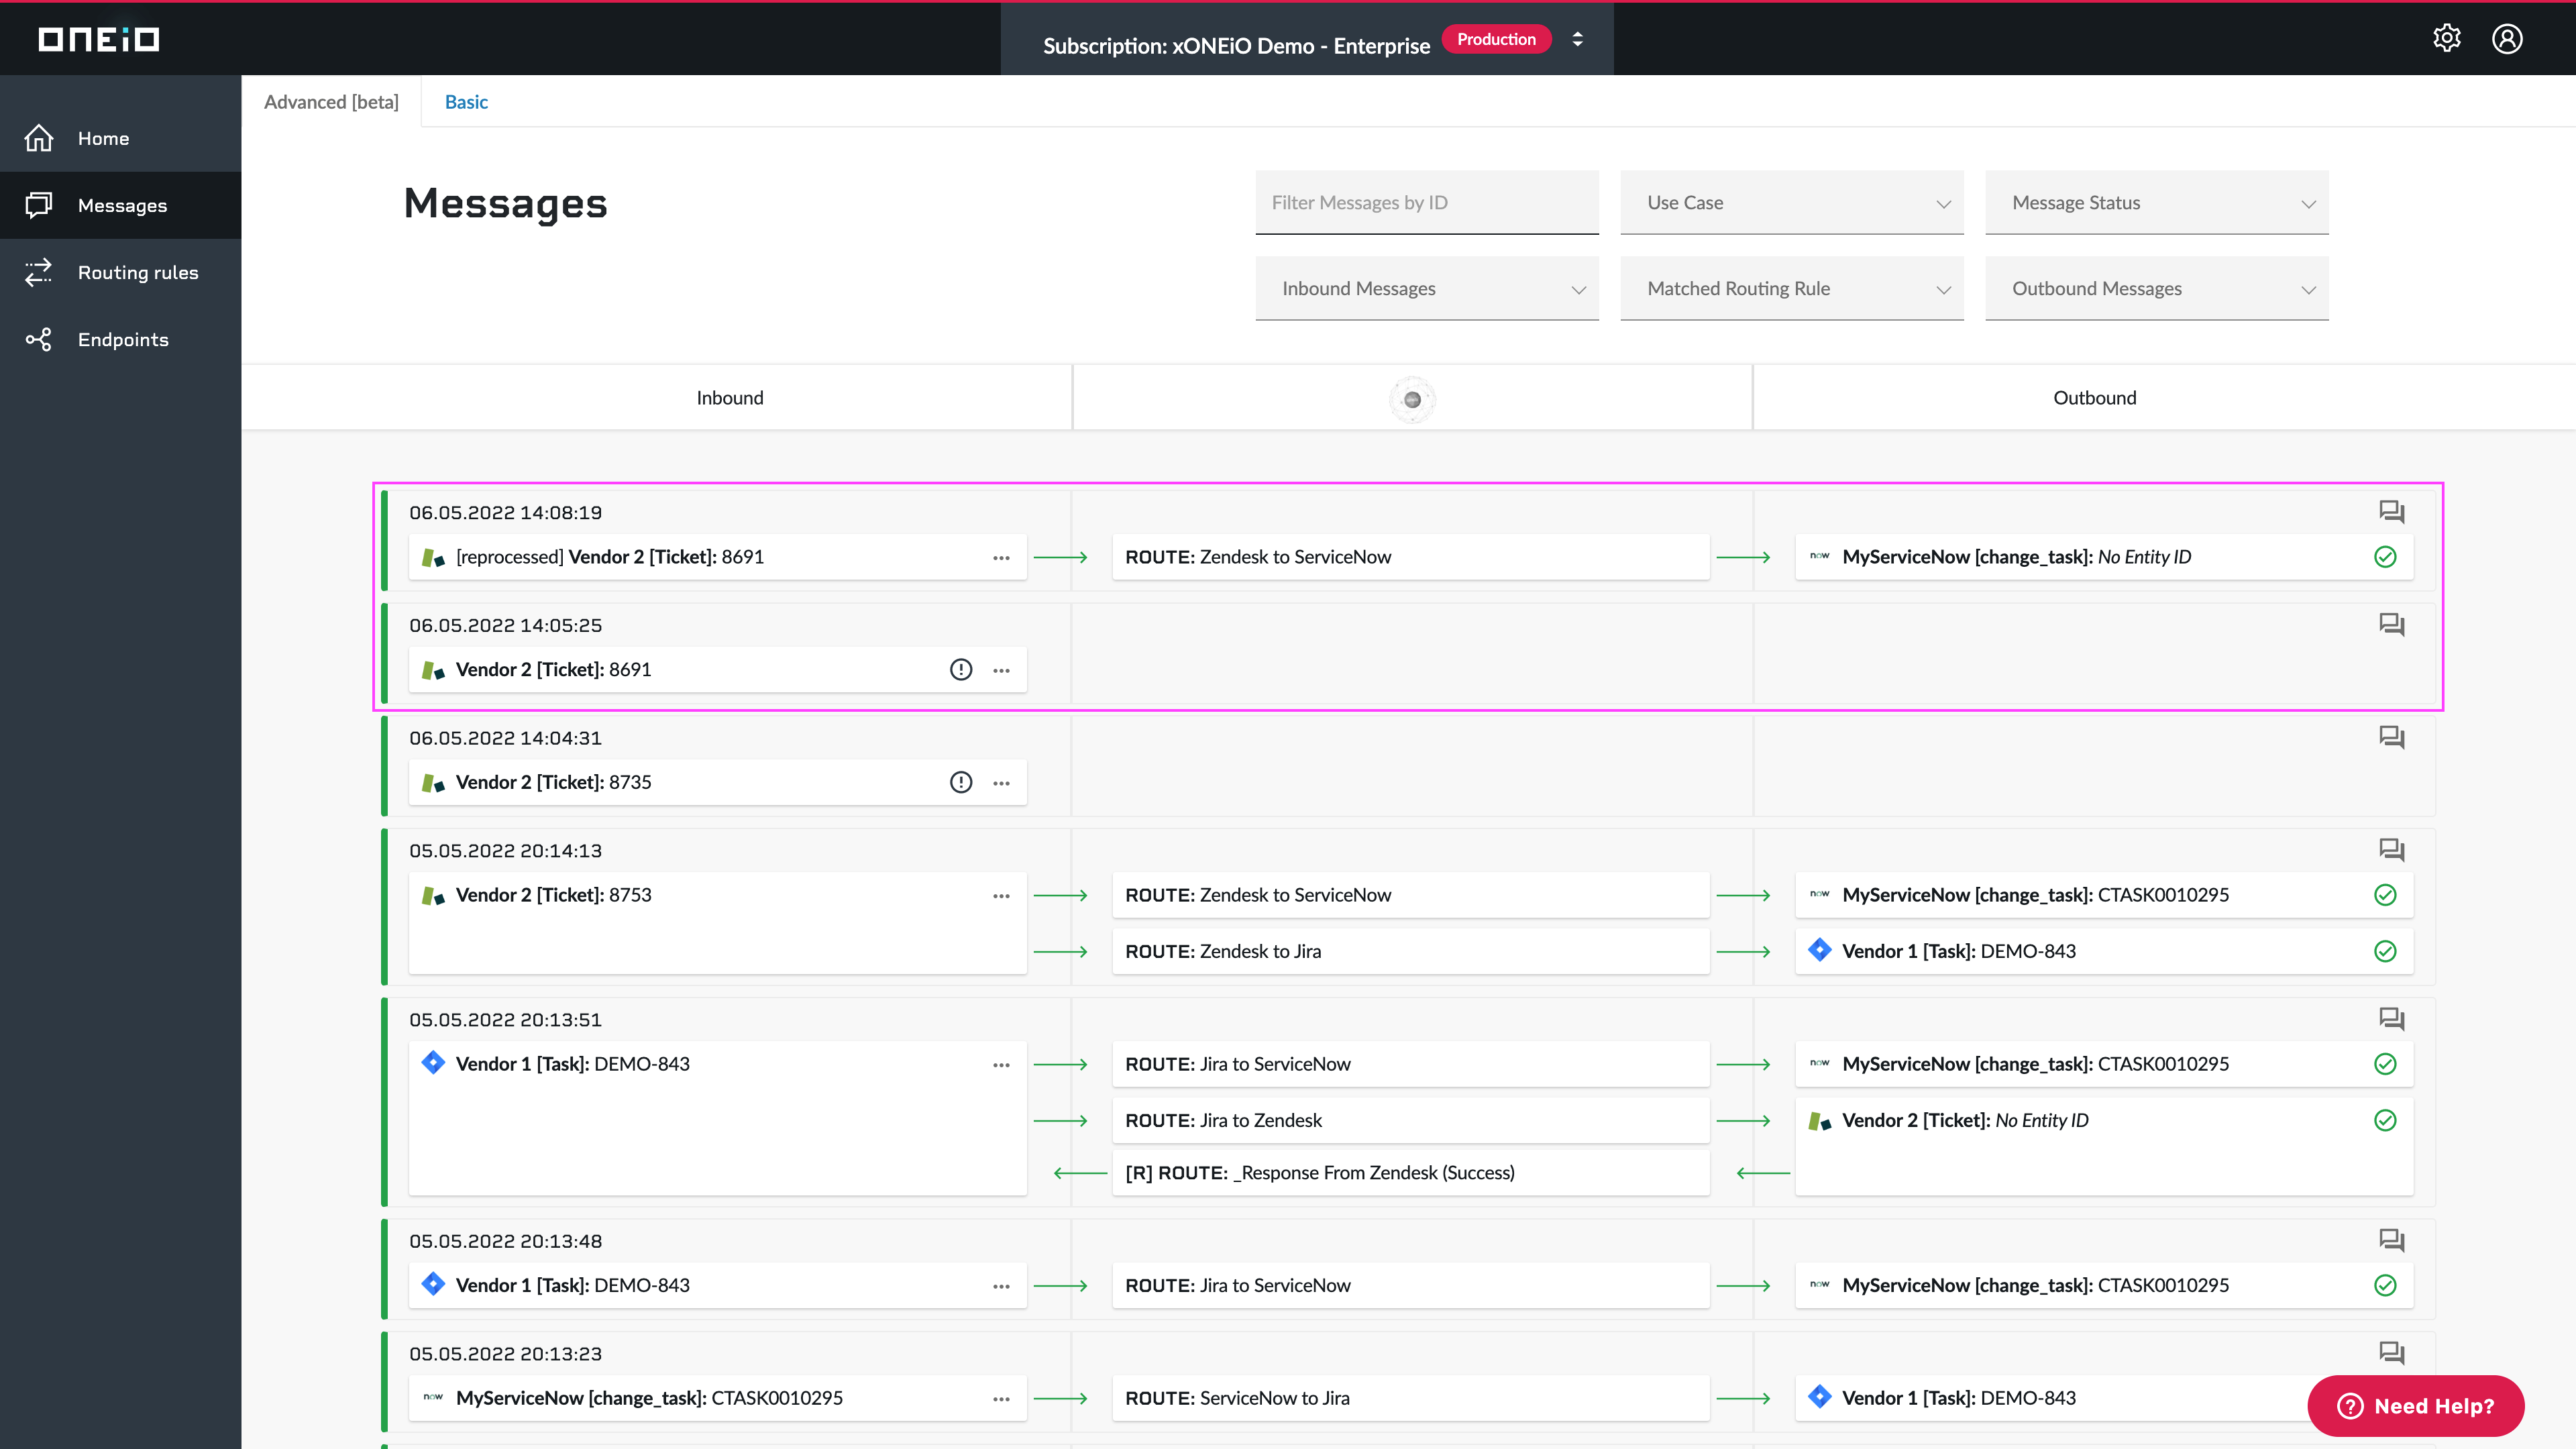Open the three-dot menu on Vendor 2 Ticket 8735
Screen dimensions: 2576x1449
1001,783
